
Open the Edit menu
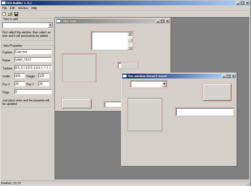[x=12, y=8]
